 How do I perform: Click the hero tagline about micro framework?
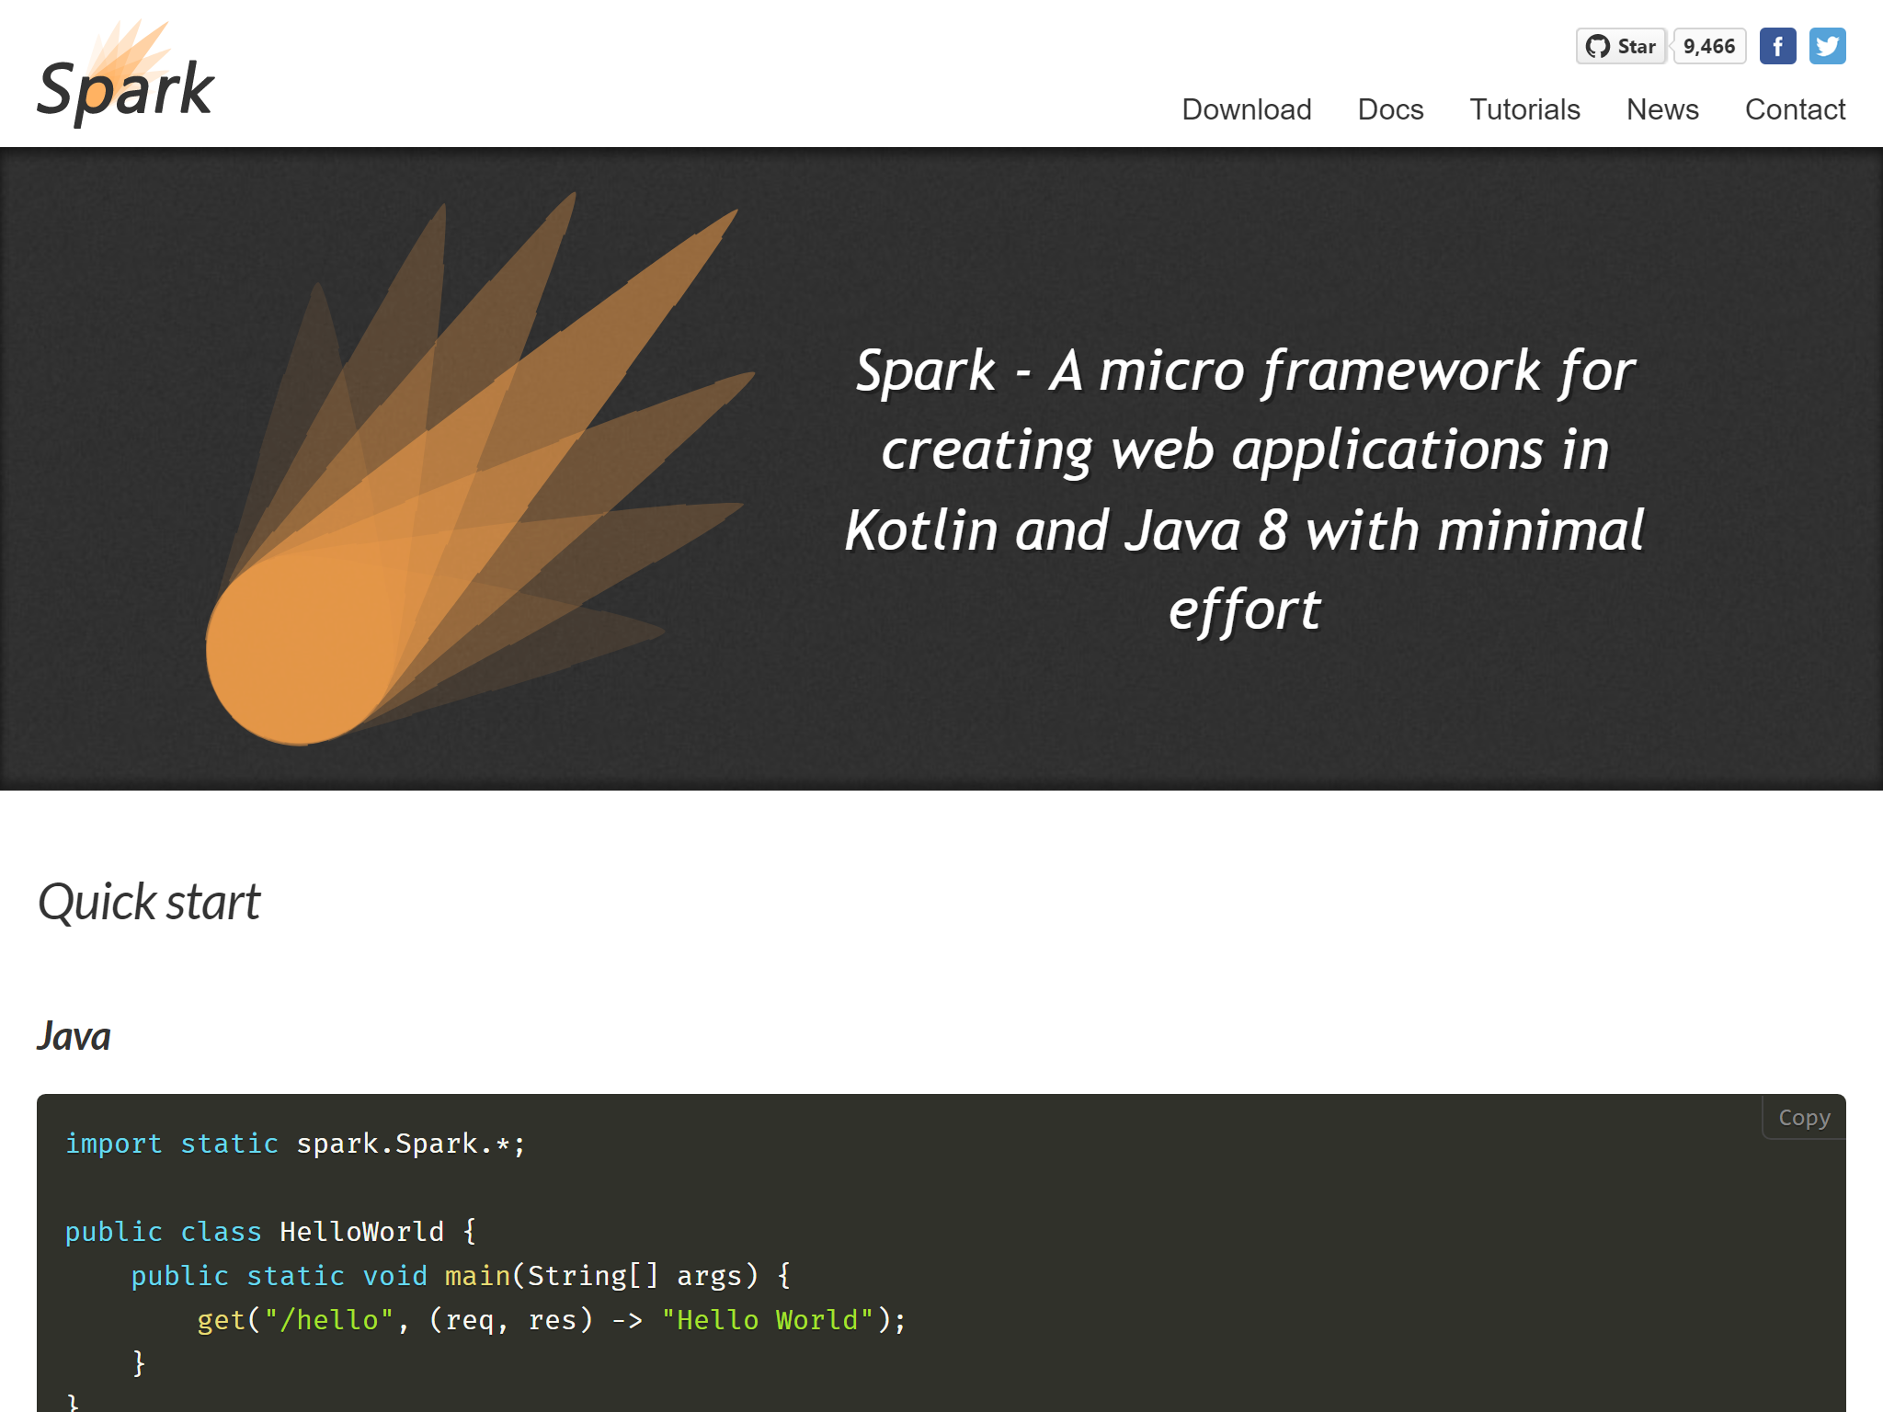pos(1245,490)
